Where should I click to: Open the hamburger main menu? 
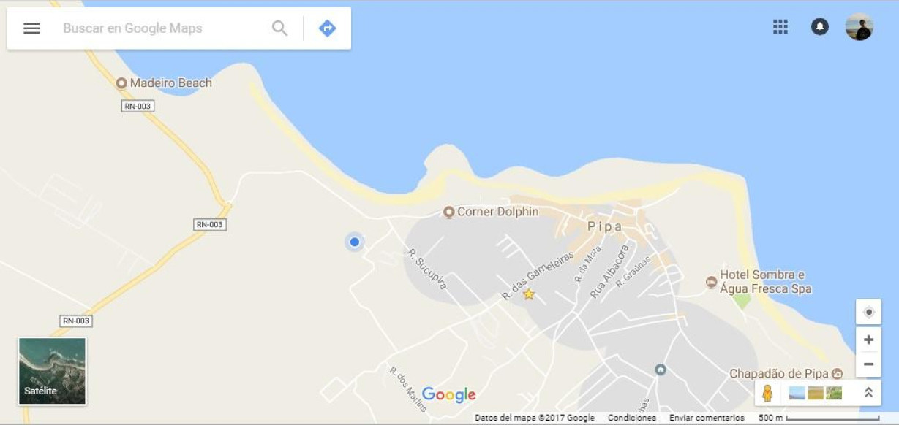coord(31,28)
